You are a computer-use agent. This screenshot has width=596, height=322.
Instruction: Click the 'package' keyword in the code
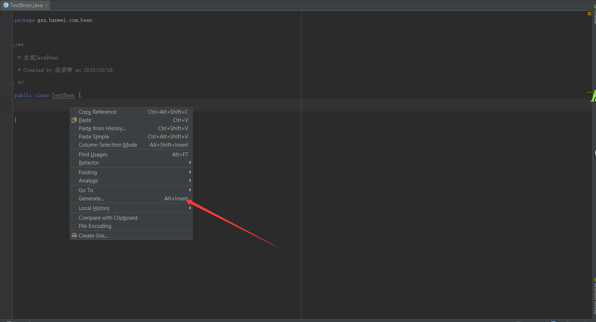click(24, 20)
